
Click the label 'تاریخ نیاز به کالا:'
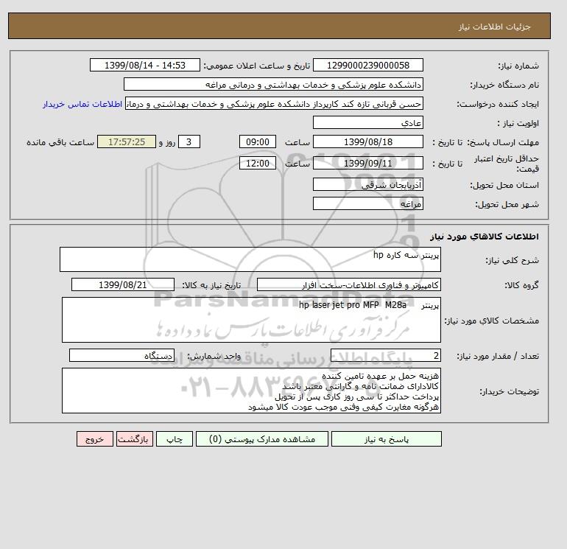coord(211,285)
